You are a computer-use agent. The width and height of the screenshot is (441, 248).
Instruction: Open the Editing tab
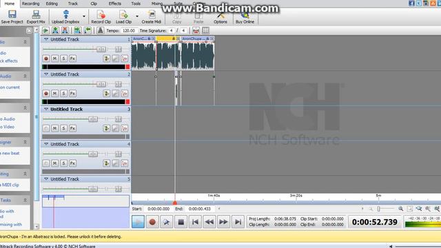pyautogui.click(x=52, y=3)
